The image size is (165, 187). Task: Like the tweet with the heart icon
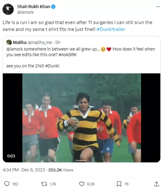coord(82,184)
